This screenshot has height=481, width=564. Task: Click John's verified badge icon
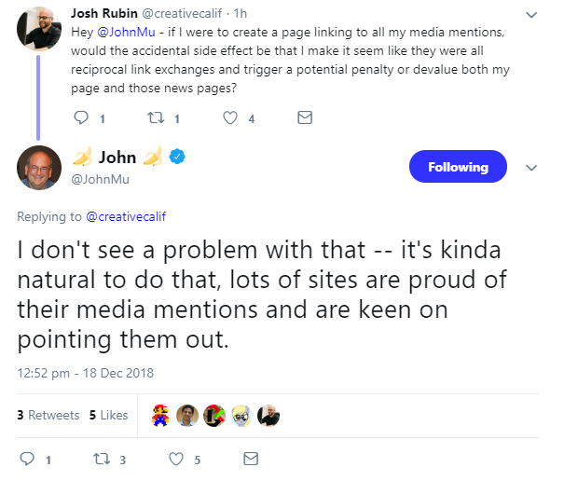point(176,157)
